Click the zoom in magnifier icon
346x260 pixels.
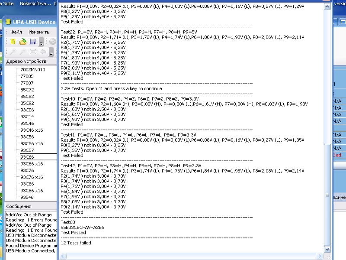click(x=13, y=52)
